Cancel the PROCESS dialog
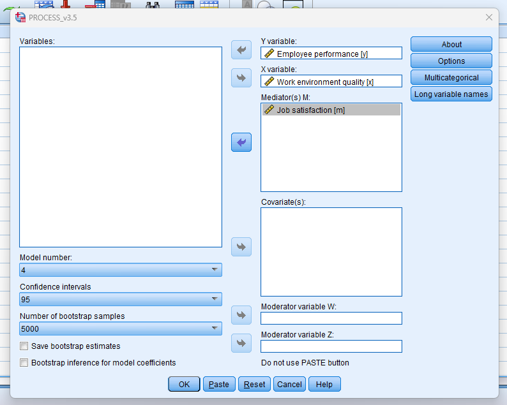 pos(289,384)
